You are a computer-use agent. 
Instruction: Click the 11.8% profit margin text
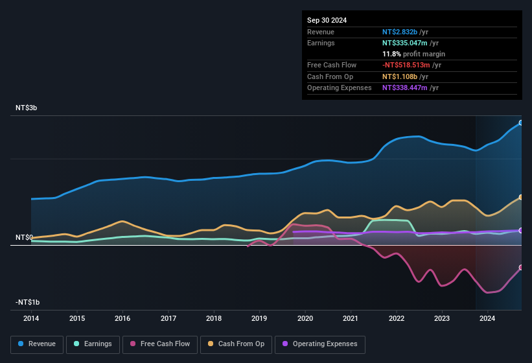(x=413, y=54)
